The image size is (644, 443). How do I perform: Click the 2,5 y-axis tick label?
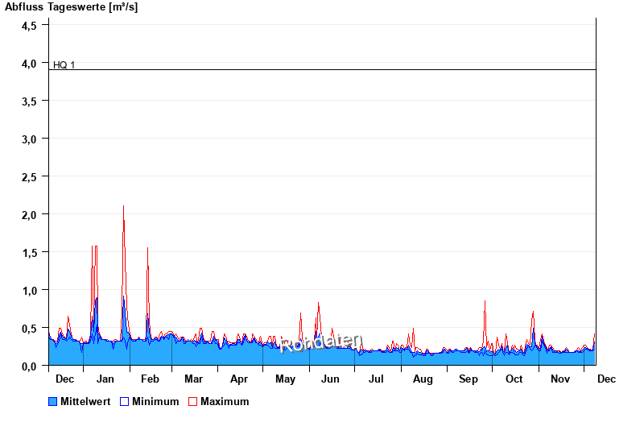click(x=29, y=176)
